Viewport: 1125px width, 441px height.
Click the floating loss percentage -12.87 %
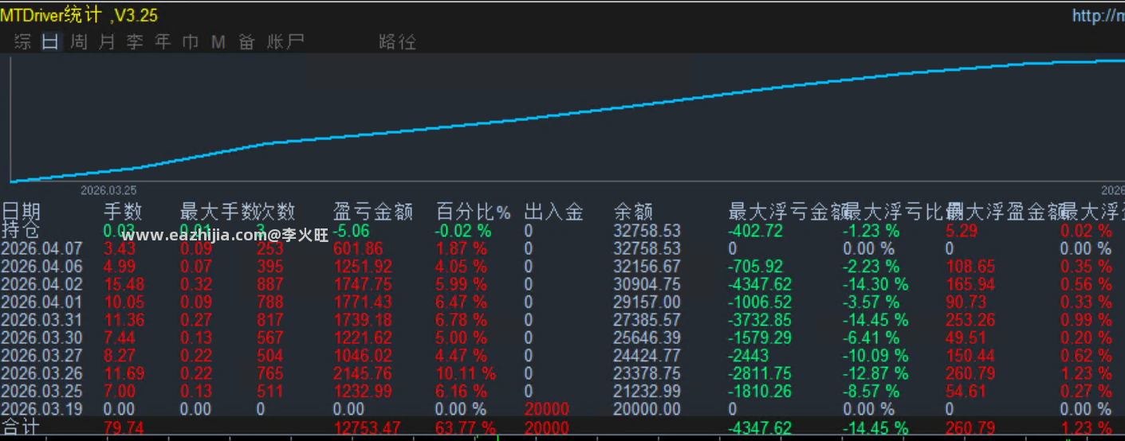[875, 373]
